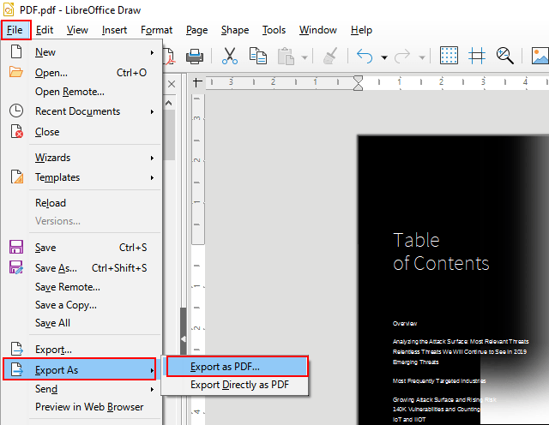The image size is (549, 425).
Task: Choose Save a Copy... entry
Action: point(81,305)
